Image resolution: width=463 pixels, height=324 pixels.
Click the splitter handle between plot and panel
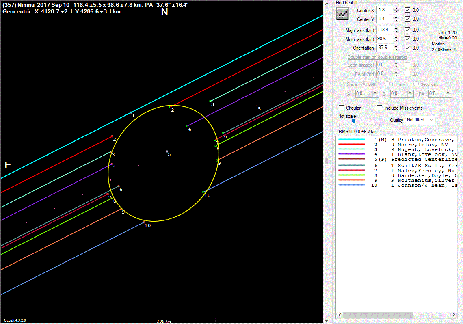326,161
